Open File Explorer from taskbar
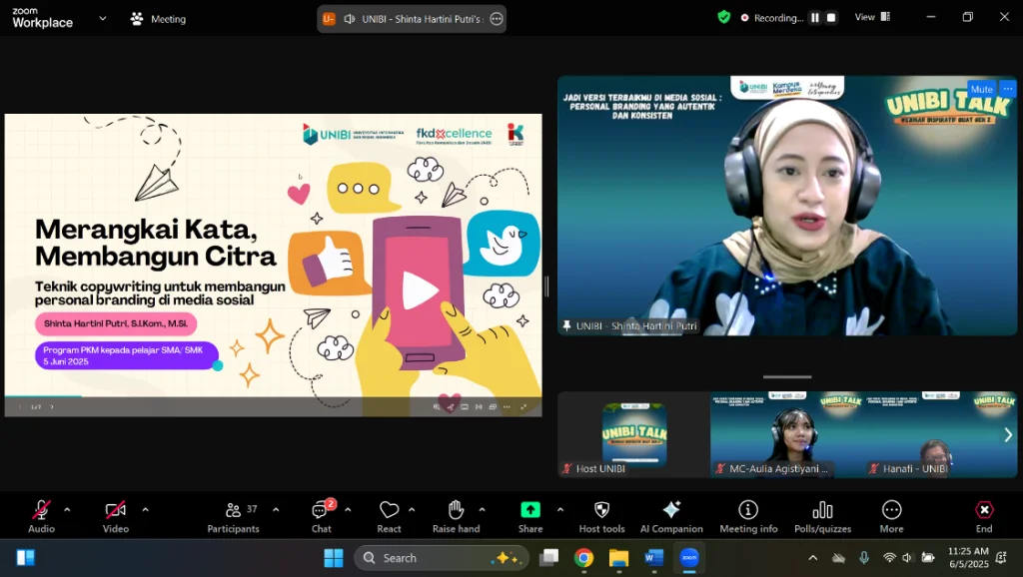Viewport: 1023px width, 577px height. coord(618,558)
